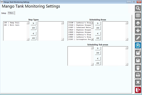Click the pencil edit icon

coord(138,38)
